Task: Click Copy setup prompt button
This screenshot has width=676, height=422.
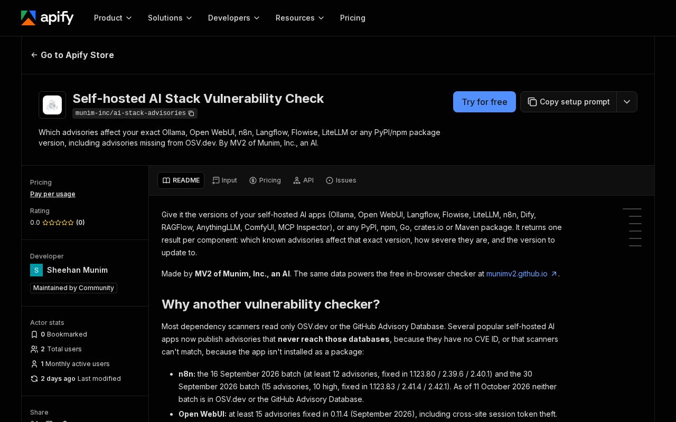Action: [569, 102]
